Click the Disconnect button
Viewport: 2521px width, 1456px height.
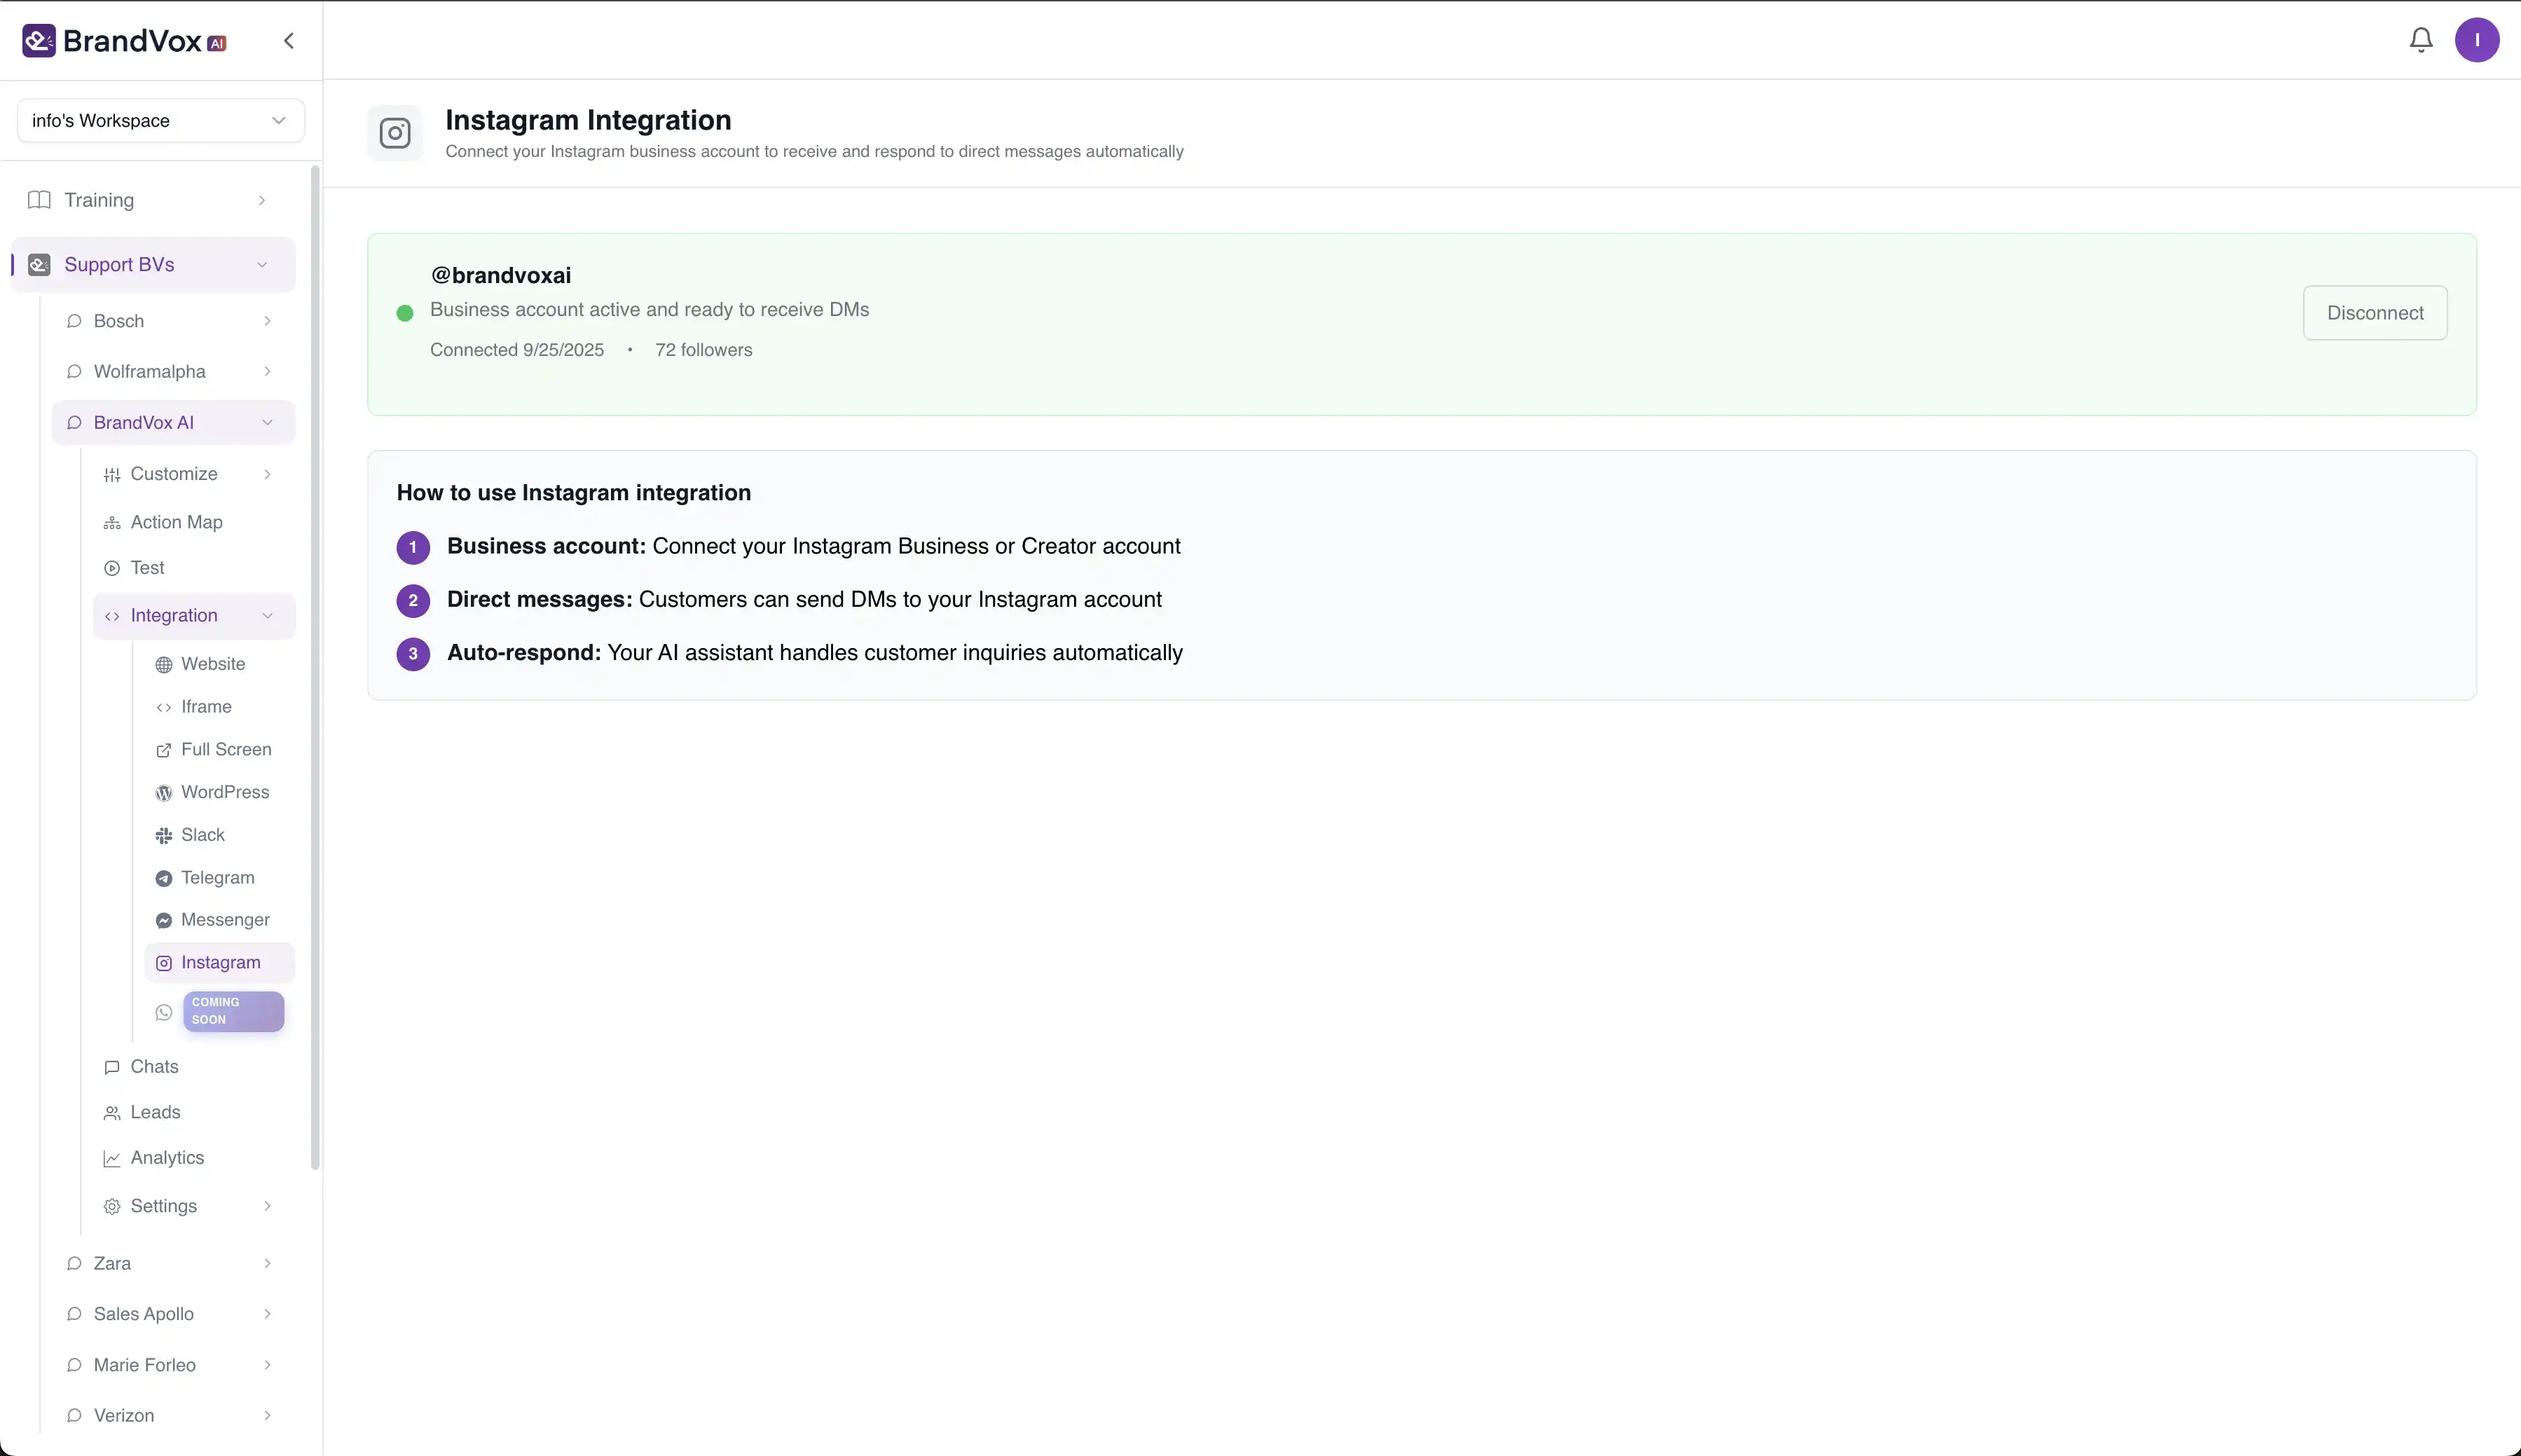click(x=2375, y=313)
